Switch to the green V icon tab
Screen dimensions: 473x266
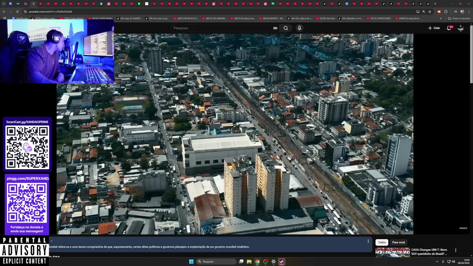[x=273, y=4]
